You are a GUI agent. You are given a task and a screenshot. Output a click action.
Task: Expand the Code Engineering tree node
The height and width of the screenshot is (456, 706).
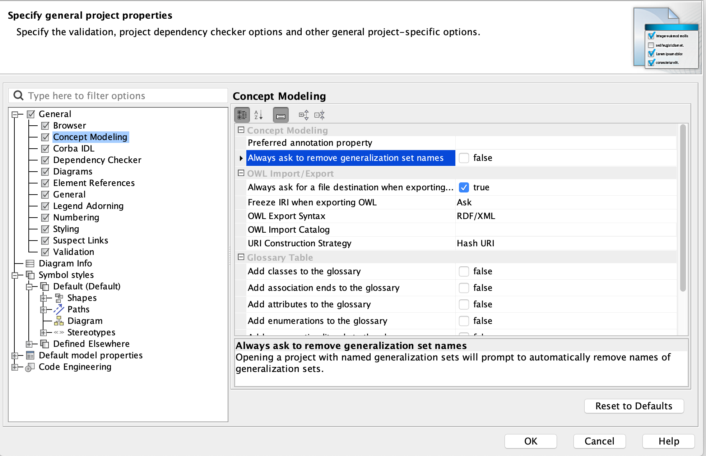(x=15, y=367)
